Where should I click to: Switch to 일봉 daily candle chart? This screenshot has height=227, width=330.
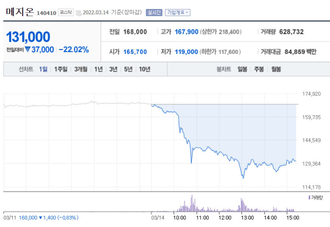[242, 69]
